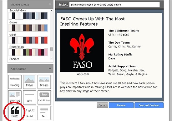Click the 'Dave' name text
The height and width of the screenshot is (121, 172).
(112, 58)
